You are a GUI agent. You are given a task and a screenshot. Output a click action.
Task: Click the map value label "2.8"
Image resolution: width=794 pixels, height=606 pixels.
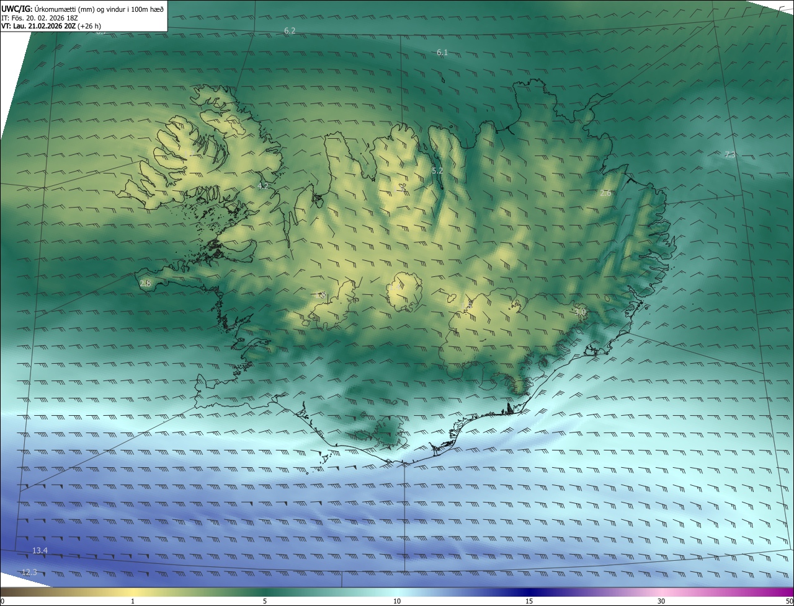[146, 283]
